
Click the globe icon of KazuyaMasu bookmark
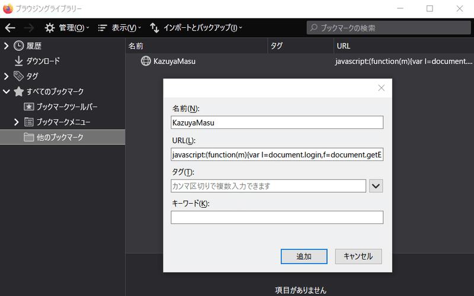coord(146,61)
